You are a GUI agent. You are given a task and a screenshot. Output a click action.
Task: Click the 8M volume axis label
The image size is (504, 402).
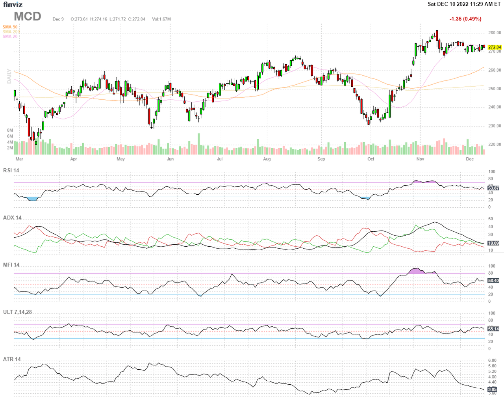point(10,130)
